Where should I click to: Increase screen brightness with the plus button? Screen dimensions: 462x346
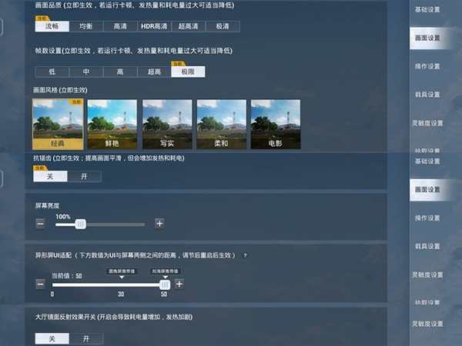pyautogui.click(x=159, y=224)
